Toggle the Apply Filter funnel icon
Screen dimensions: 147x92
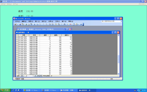tap(61, 24)
